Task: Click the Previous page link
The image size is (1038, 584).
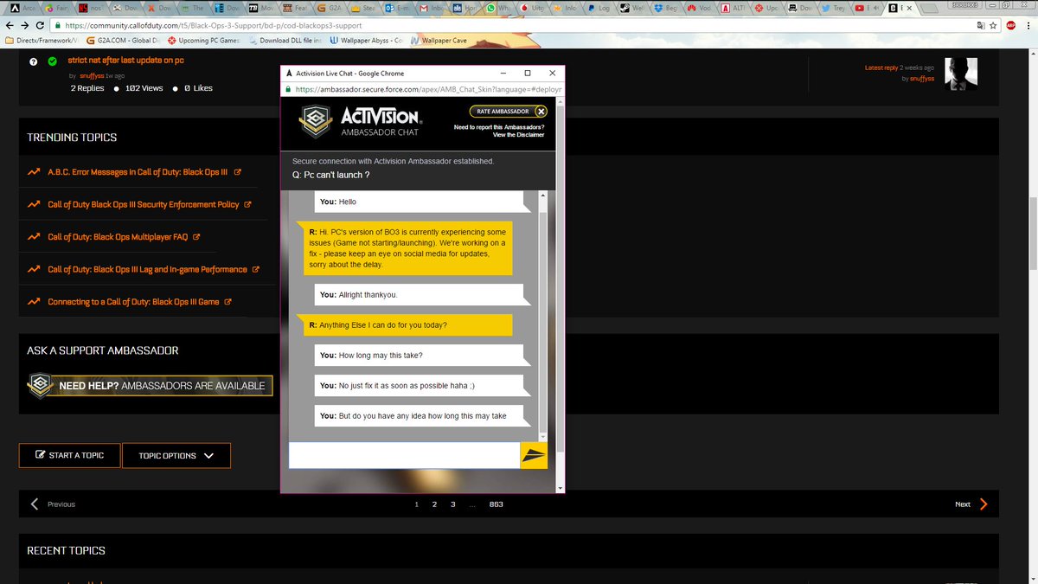Action: 61,504
